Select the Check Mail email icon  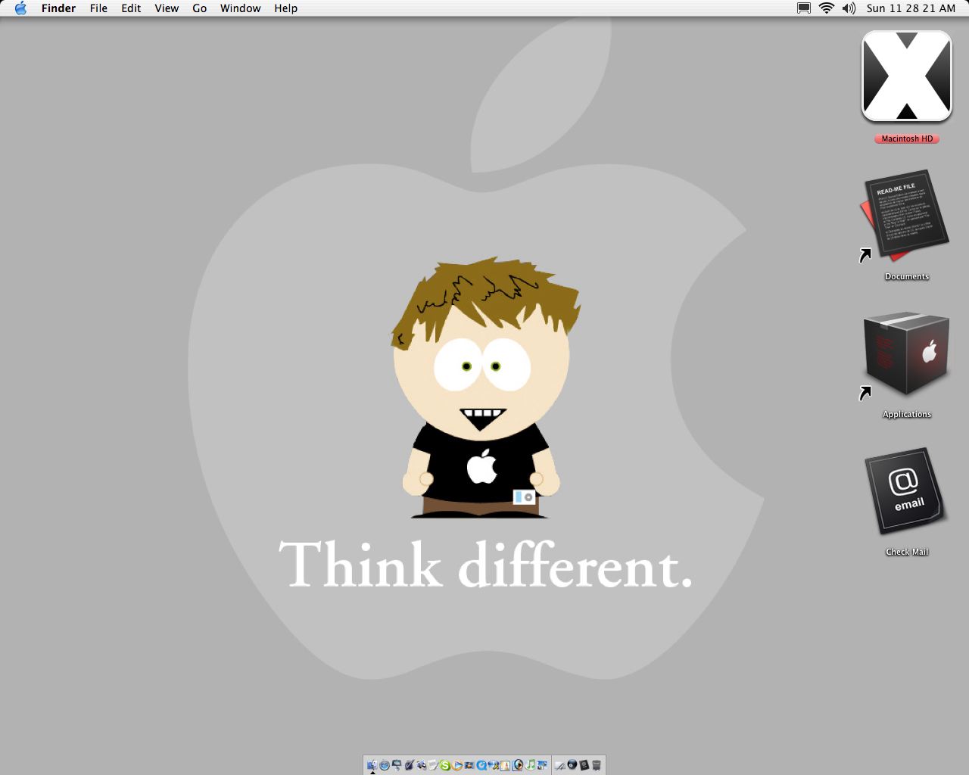point(905,492)
